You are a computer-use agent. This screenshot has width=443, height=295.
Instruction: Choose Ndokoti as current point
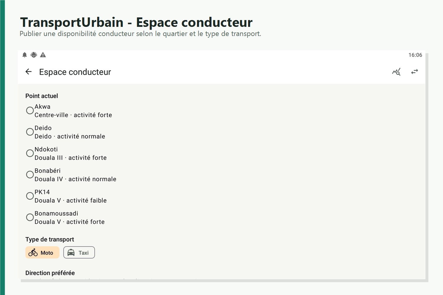point(30,153)
